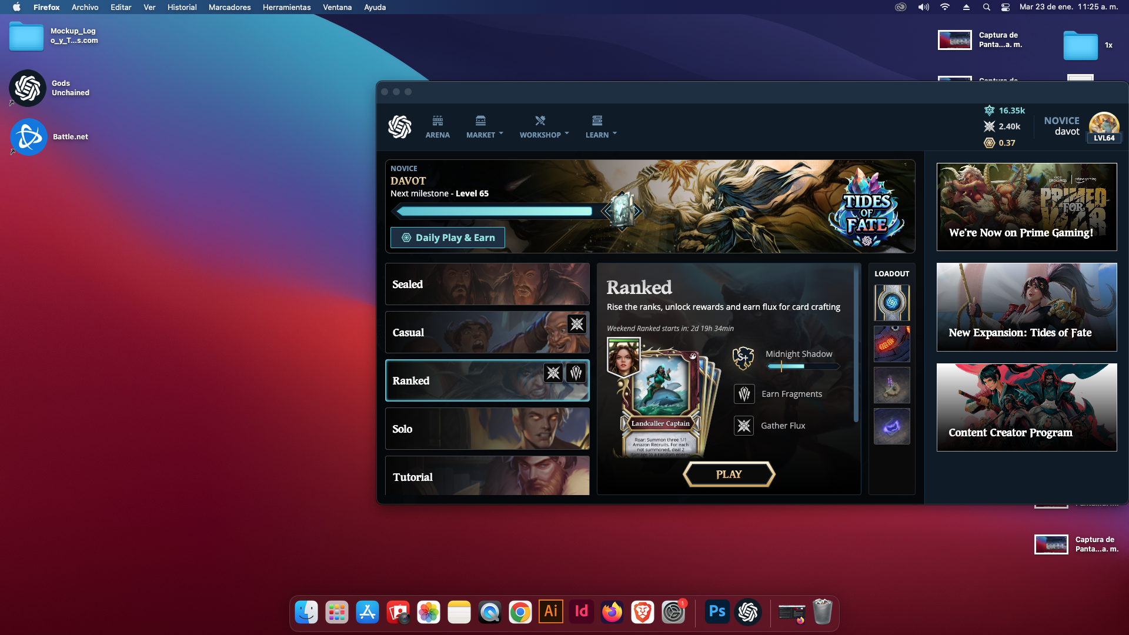Screen dimensions: 1129x635
Task: Click the Daily Play & Earn button
Action: tap(447, 238)
